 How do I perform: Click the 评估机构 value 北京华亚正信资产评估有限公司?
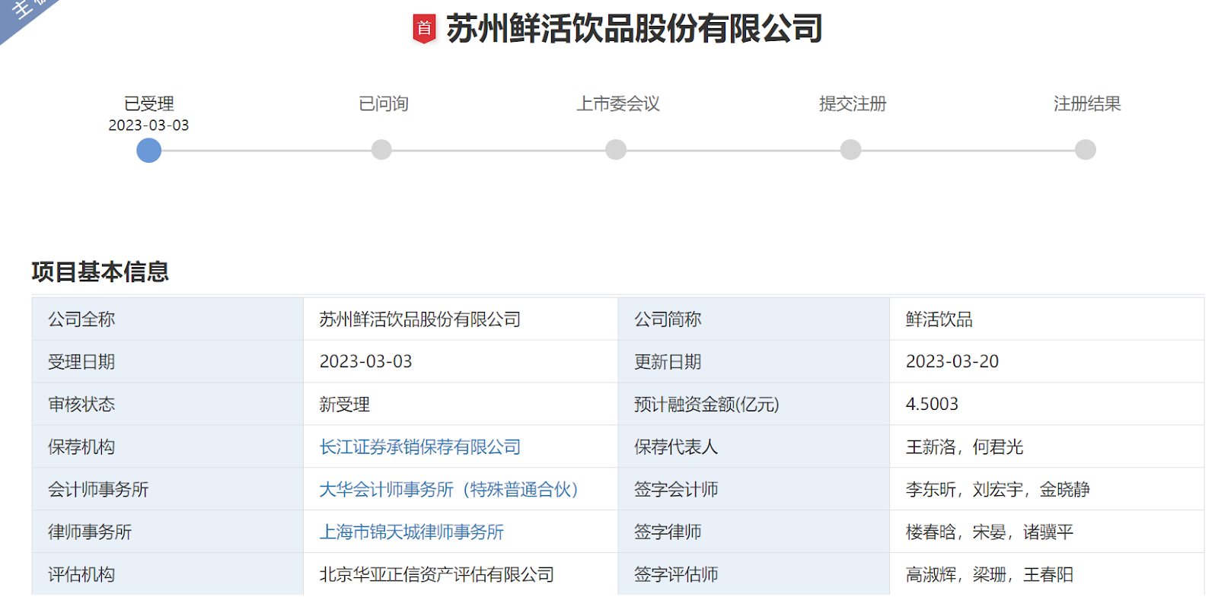click(436, 575)
